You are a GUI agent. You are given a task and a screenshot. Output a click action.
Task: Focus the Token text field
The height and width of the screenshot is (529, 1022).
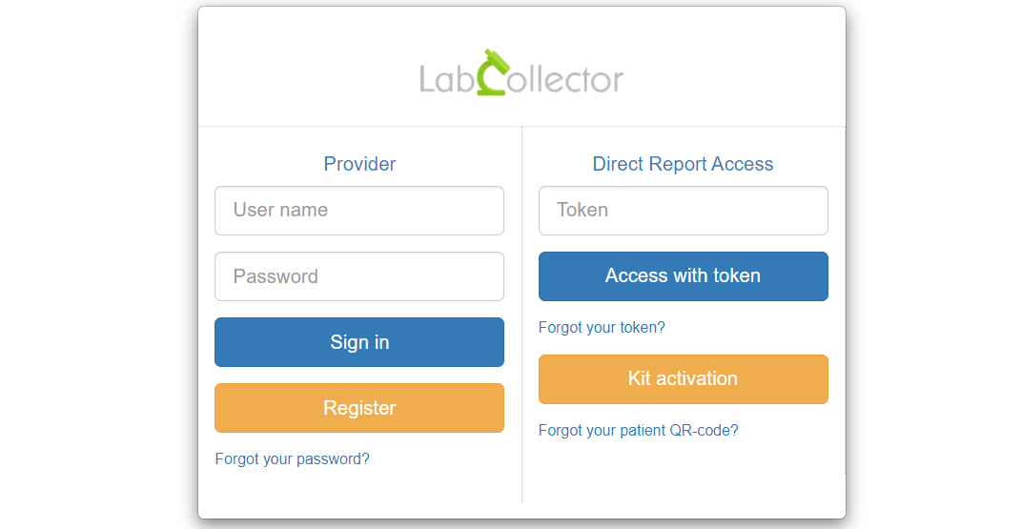[x=683, y=211]
